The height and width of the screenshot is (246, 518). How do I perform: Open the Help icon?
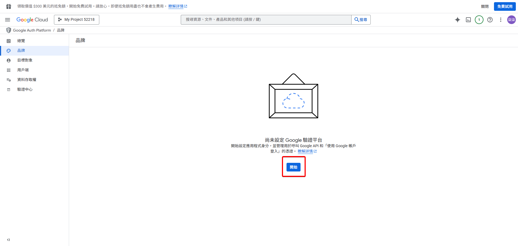click(x=490, y=19)
